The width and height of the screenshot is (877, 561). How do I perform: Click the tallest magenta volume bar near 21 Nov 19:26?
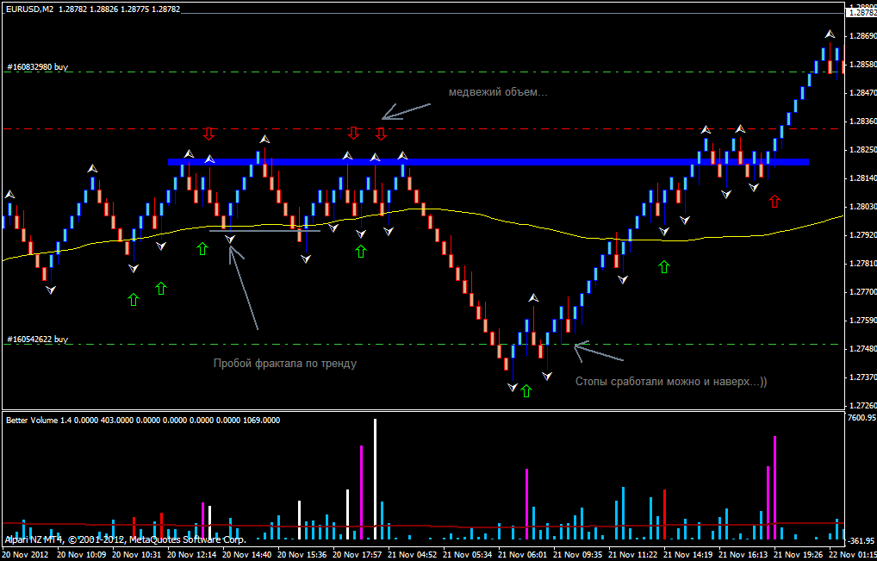(775, 488)
